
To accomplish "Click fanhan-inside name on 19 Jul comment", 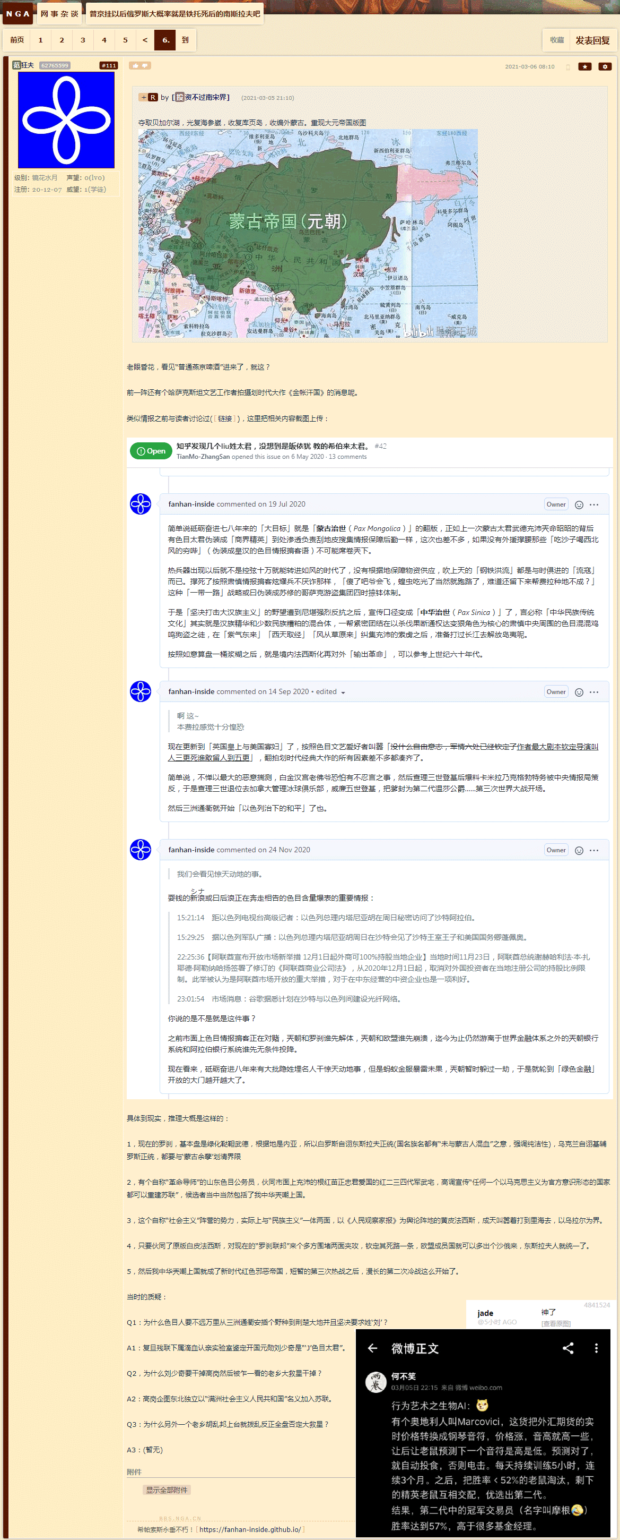I will tap(191, 504).
